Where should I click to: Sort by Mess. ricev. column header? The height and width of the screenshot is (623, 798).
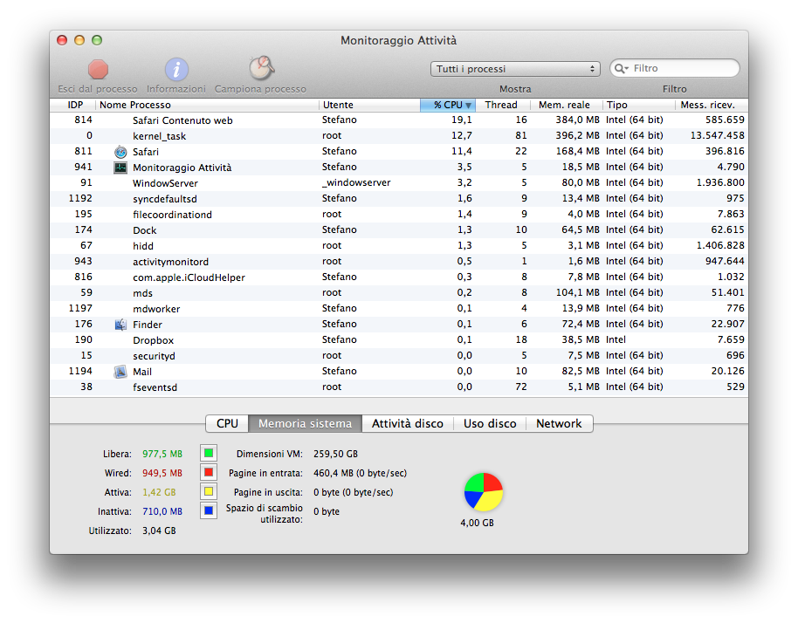(712, 105)
